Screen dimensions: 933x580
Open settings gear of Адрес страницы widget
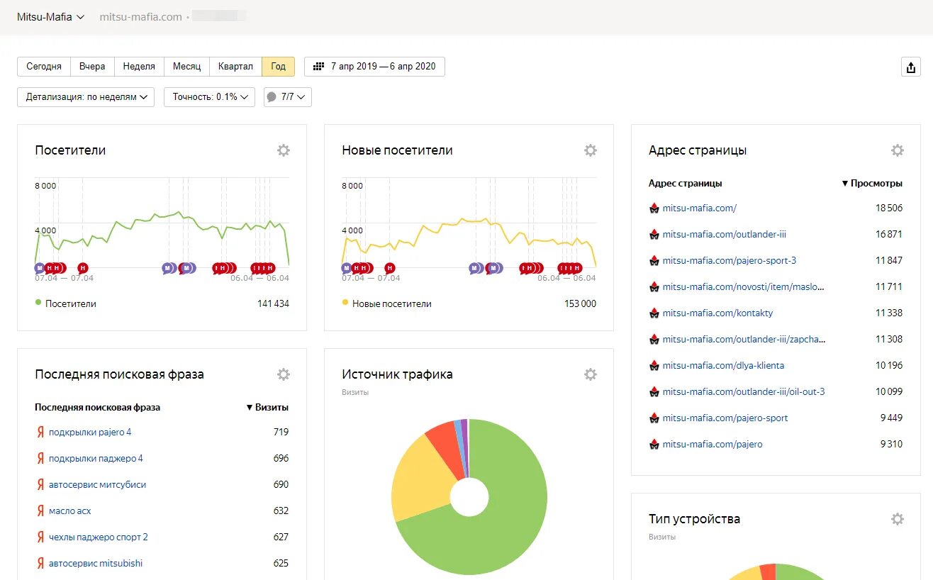pyautogui.click(x=898, y=150)
